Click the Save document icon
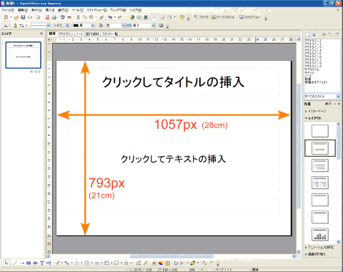 (x=23, y=17)
